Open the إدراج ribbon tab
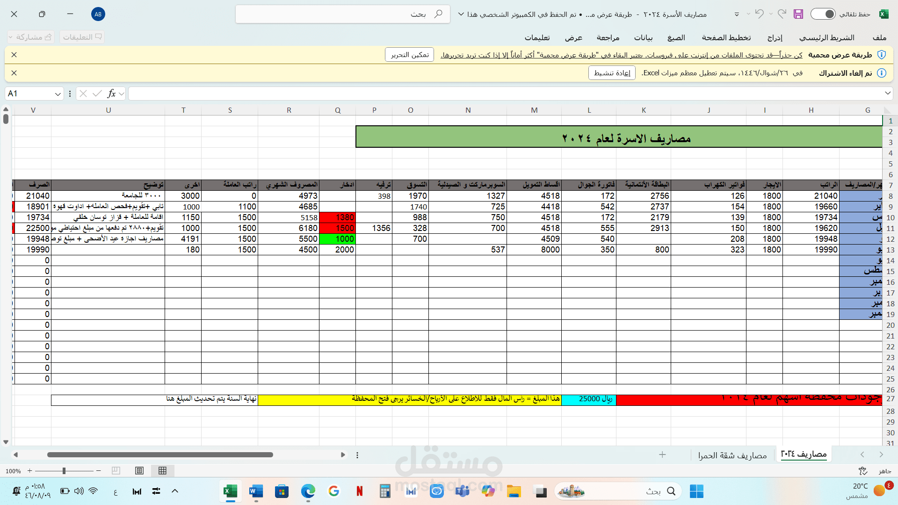This screenshot has height=505, width=898. click(x=775, y=37)
